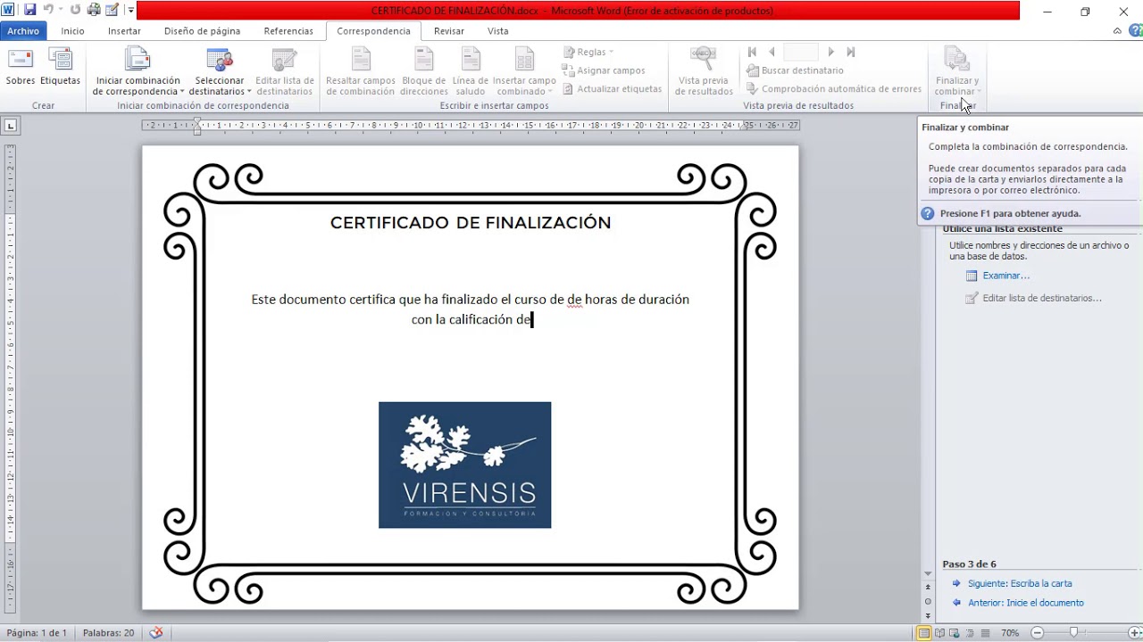Expand the Undo history dropdown arrow

click(61, 11)
